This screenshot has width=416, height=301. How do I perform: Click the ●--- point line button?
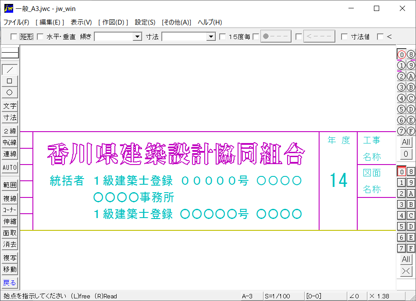276,36
